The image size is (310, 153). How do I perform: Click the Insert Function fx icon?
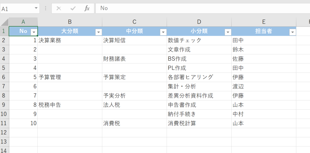pyautogui.click(x=87, y=8)
